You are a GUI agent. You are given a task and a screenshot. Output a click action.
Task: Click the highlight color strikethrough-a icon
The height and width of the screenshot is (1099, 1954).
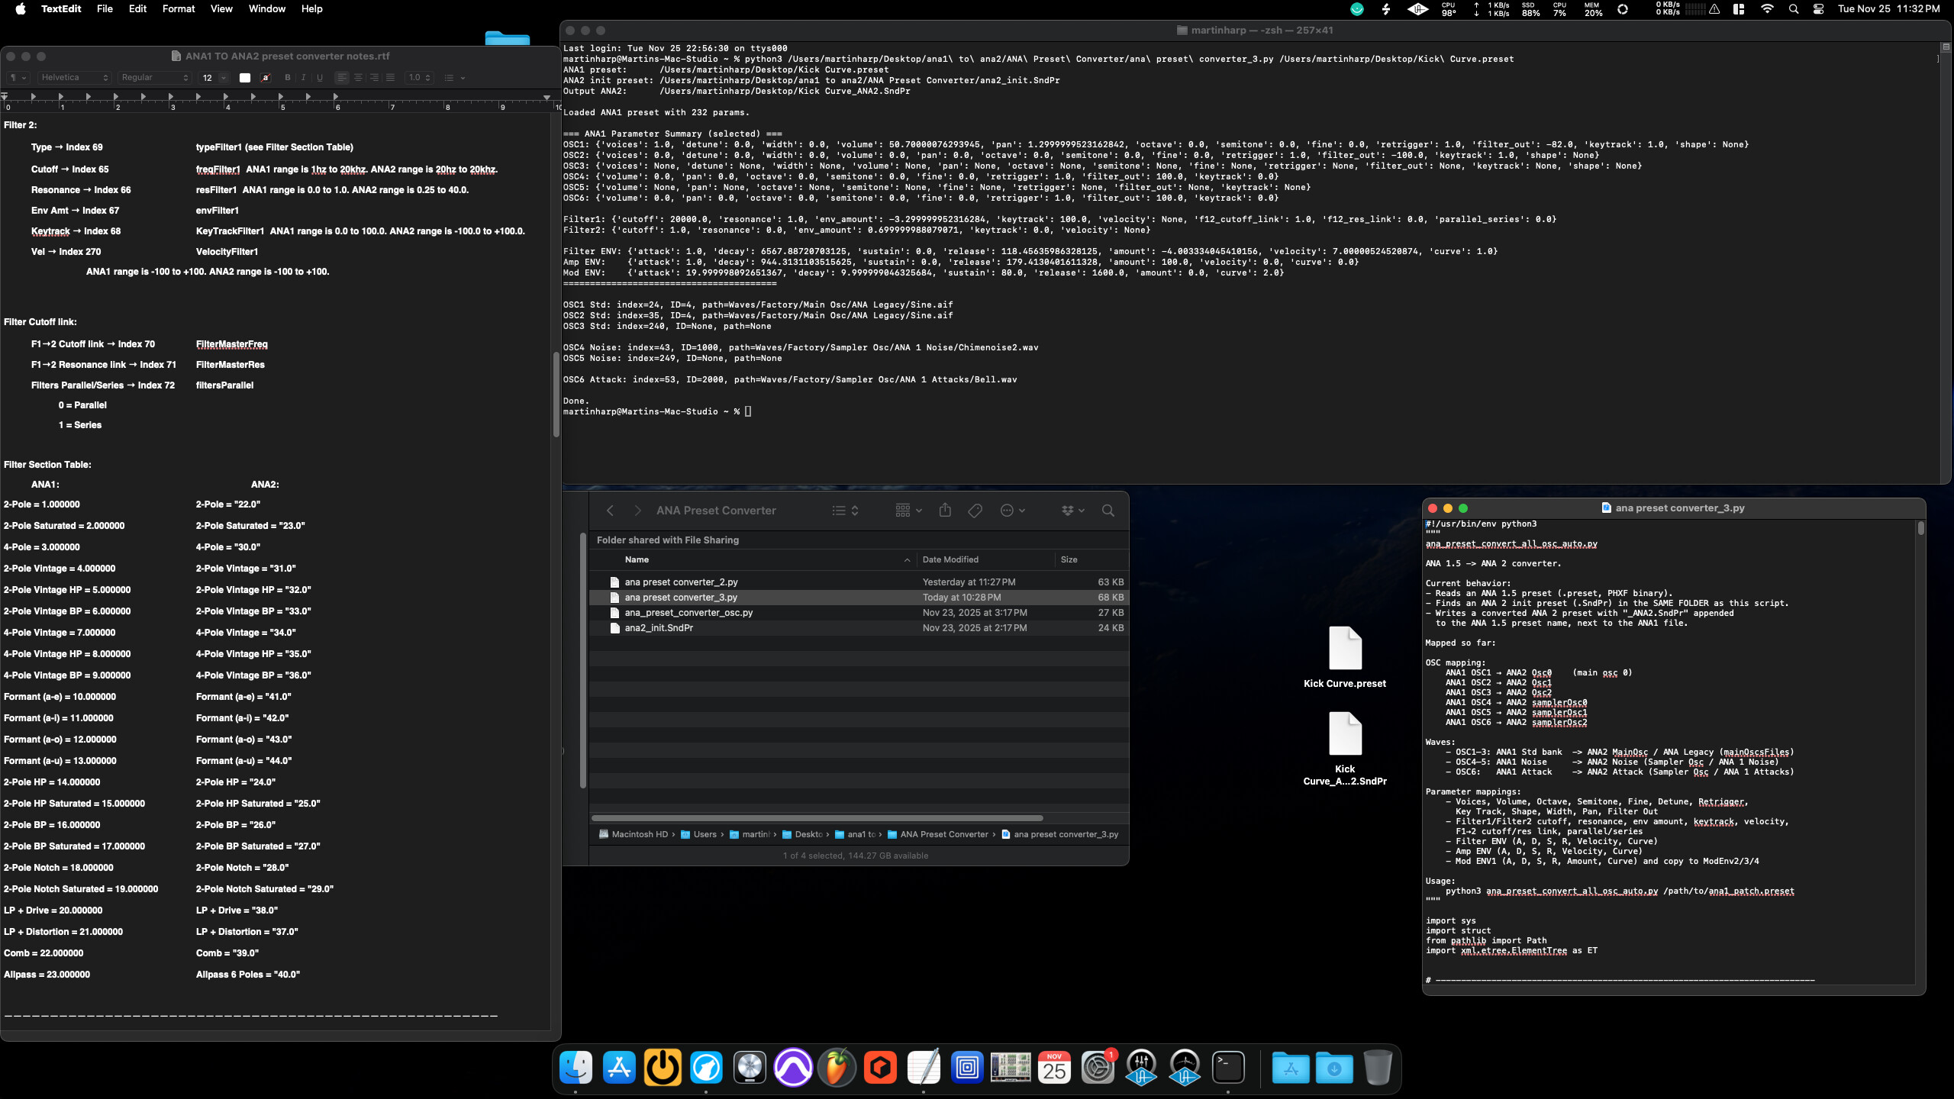click(266, 78)
